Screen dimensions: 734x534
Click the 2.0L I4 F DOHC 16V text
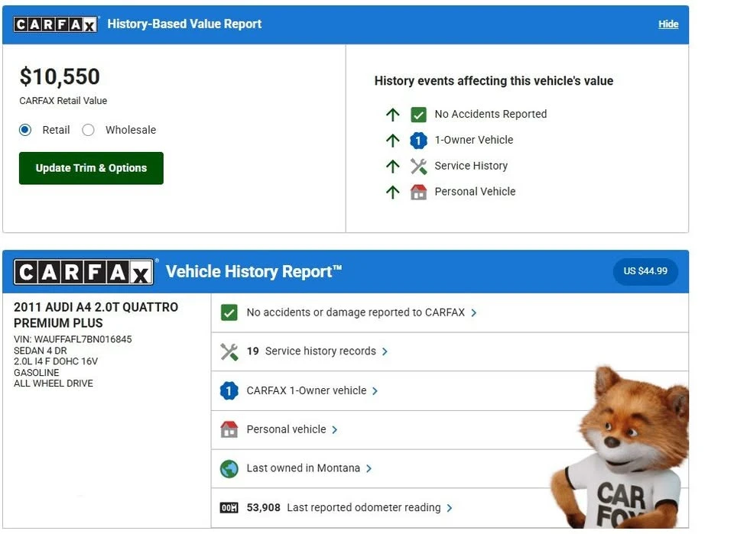coord(56,361)
